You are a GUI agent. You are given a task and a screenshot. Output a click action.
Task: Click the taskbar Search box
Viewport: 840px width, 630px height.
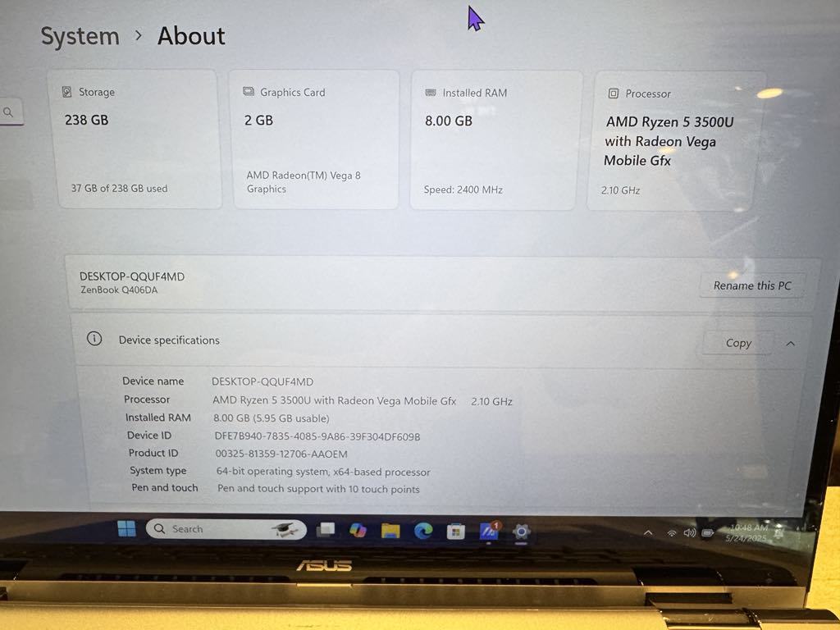coord(226,529)
